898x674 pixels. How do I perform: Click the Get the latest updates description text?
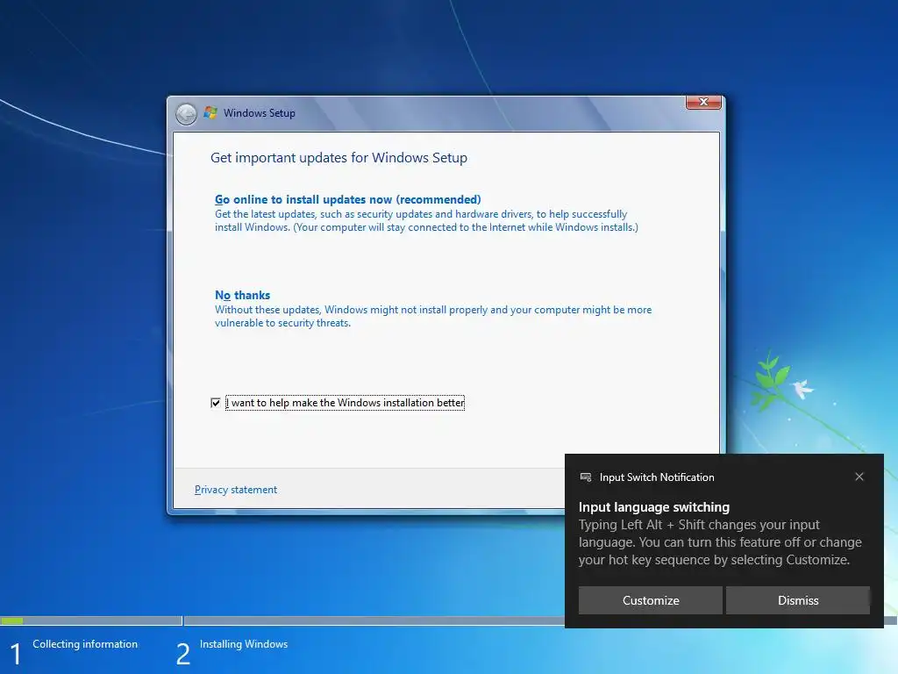point(426,220)
